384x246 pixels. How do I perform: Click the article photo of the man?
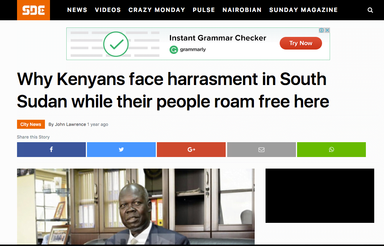click(136, 206)
